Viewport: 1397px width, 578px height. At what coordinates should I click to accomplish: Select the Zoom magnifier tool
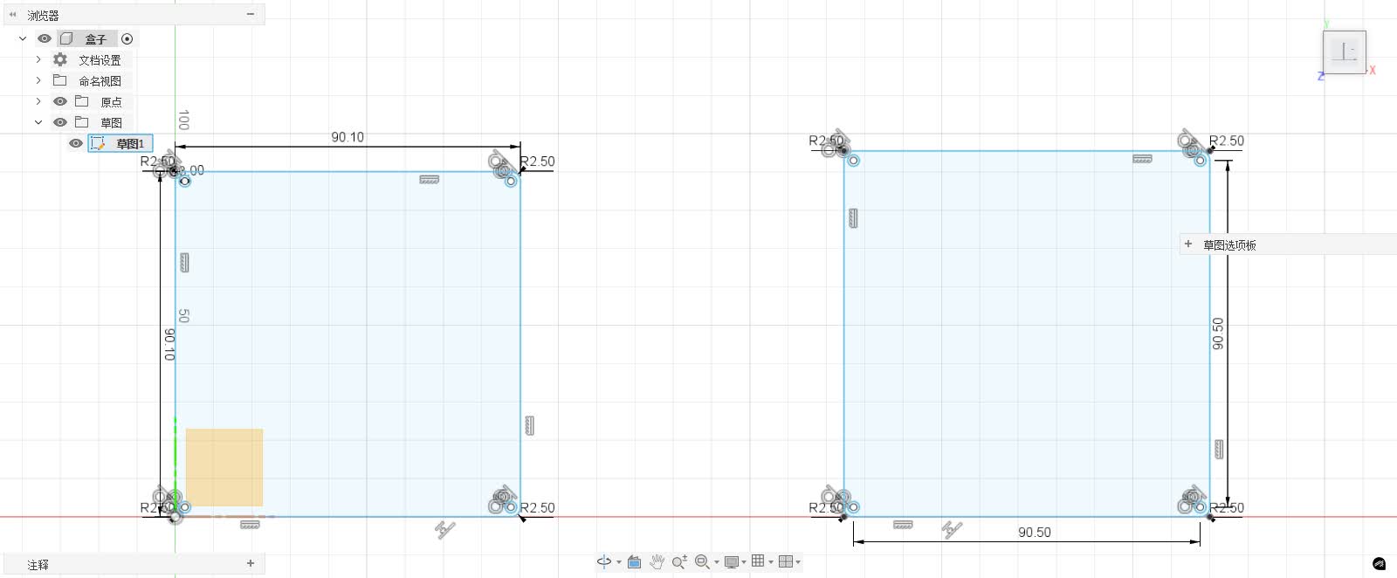click(679, 561)
